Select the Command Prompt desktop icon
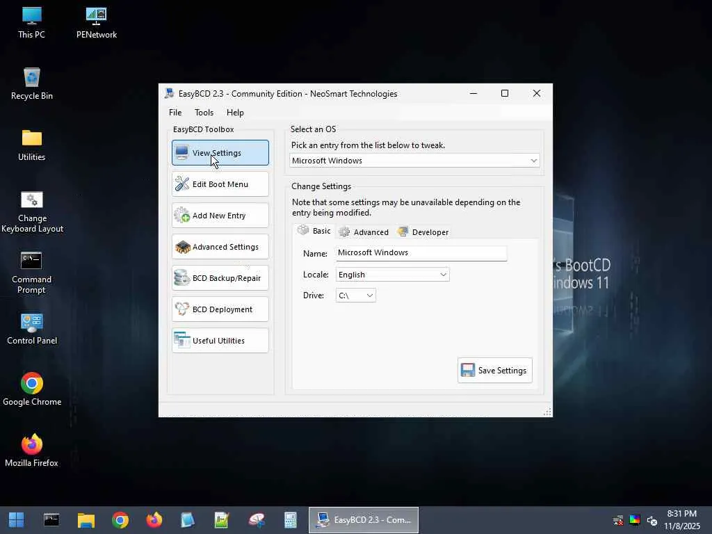This screenshot has width=712, height=534. coord(32,273)
